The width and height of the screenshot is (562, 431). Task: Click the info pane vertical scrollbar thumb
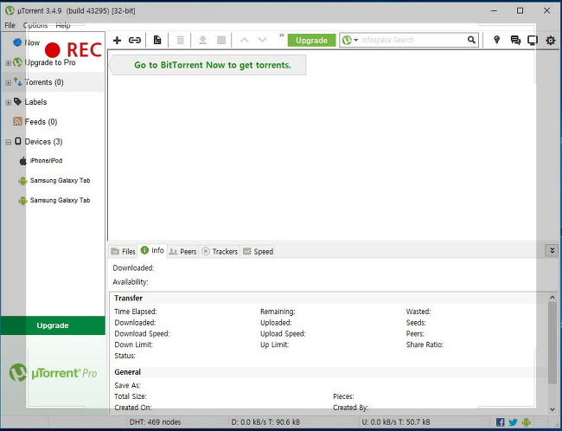552,343
